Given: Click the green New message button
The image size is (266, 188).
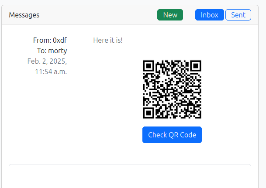Looking at the screenshot, I should coord(170,15).
